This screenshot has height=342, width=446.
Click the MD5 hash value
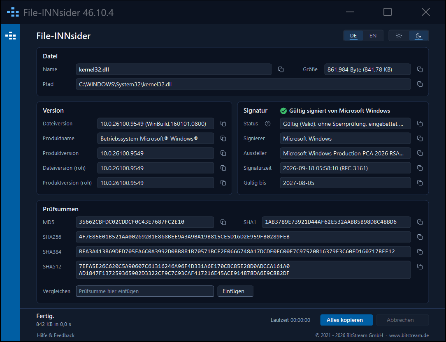[x=145, y=222]
